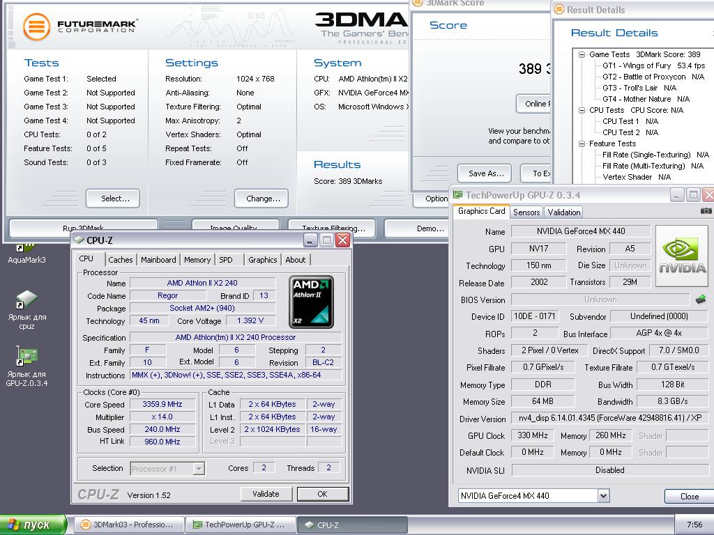Click Select... button under Tests
Image resolution: width=714 pixels, height=535 pixels.
(x=113, y=199)
